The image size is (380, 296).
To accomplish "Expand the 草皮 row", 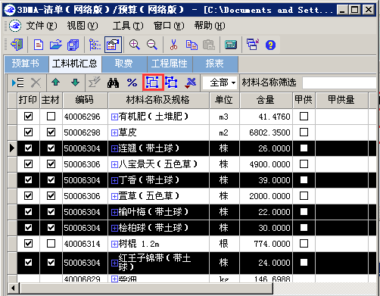I will click(x=114, y=132).
